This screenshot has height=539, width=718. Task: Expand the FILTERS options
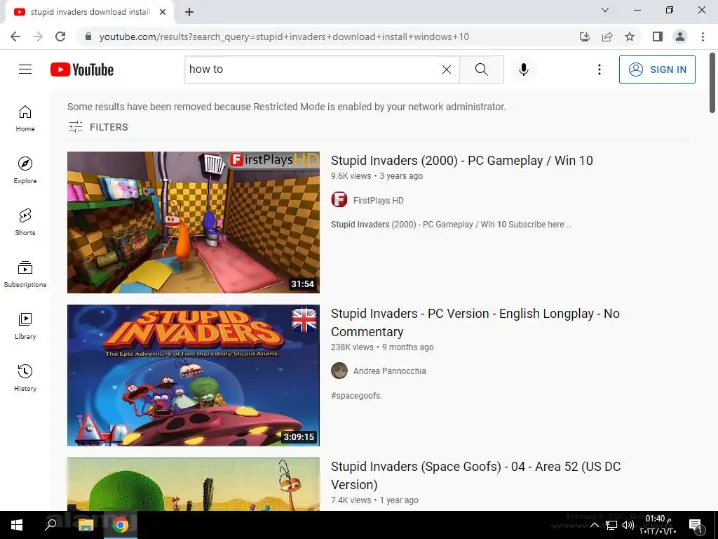pyautogui.click(x=98, y=127)
